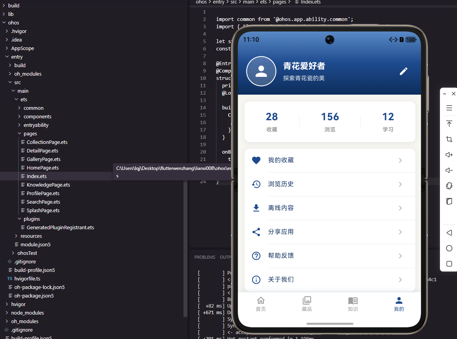Viewport: 457px width, 339px height.
Task: Tap the share icon for 分享应用
Action: pyautogui.click(x=256, y=232)
